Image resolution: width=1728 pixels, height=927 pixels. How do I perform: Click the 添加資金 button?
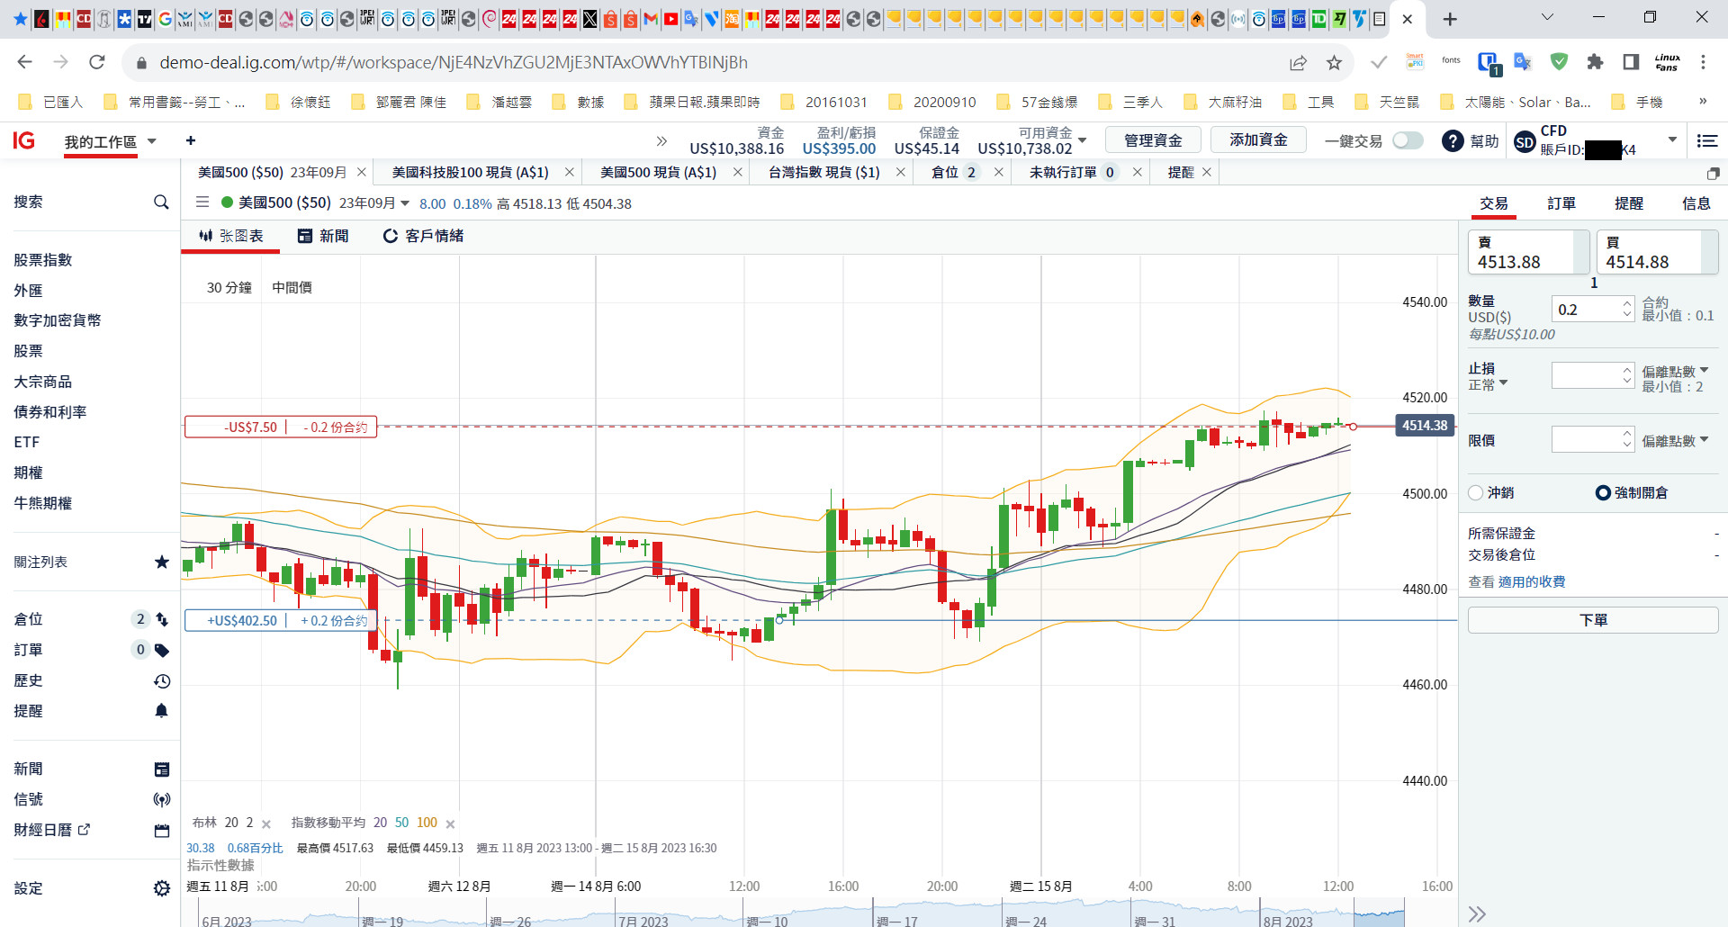click(x=1258, y=140)
